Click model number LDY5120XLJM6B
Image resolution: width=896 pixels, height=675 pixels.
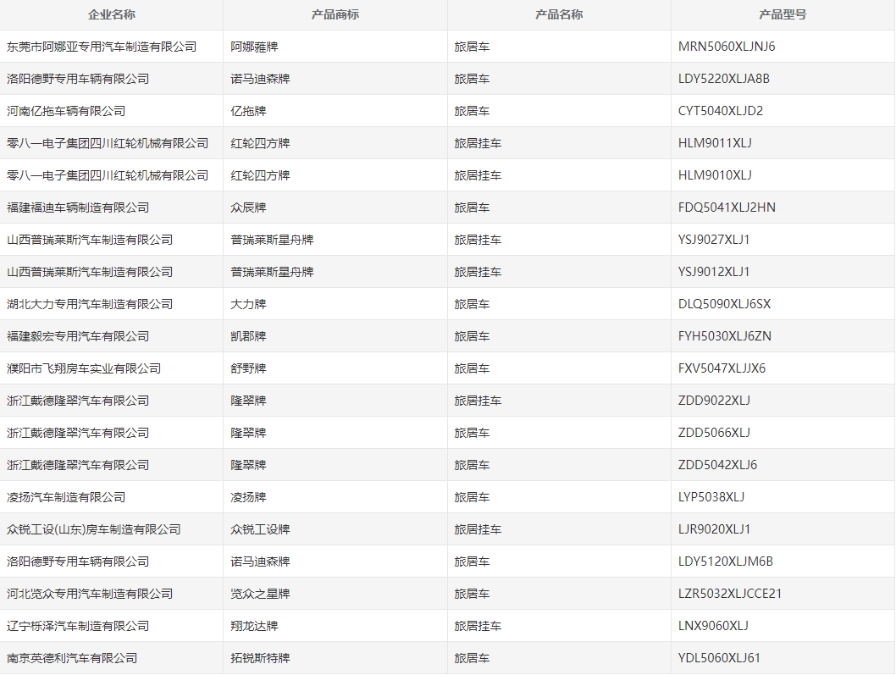coord(725,562)
